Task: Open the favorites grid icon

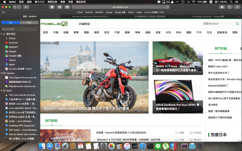Action: click(3, 12)
